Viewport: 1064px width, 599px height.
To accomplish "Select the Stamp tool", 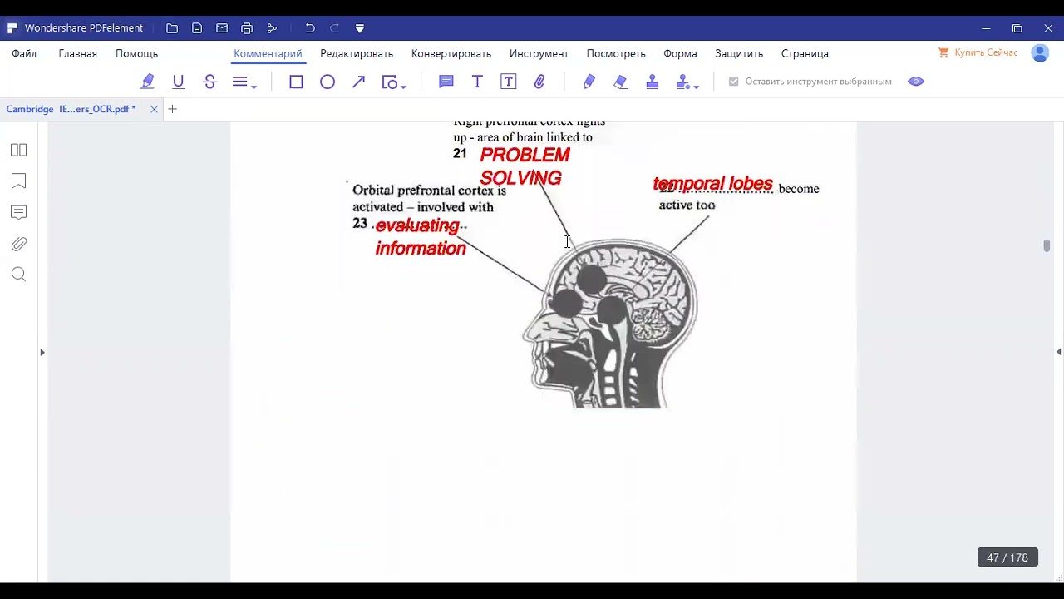I will pos(653,82).
